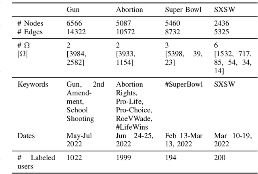Click the Abortion edges value 10572
The height and width of the screenshot is (174, 258).
(125, 31)
